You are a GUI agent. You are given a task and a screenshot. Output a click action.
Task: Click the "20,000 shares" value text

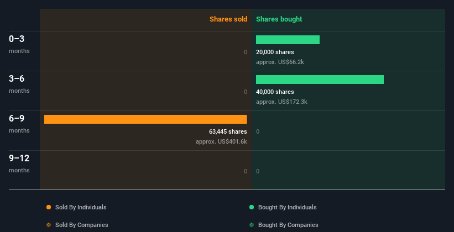(275, 52)
